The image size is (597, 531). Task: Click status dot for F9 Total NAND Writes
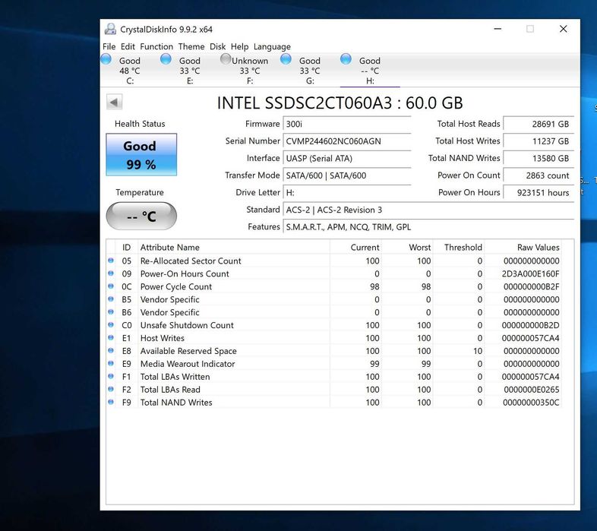click(x=111, y=402)
